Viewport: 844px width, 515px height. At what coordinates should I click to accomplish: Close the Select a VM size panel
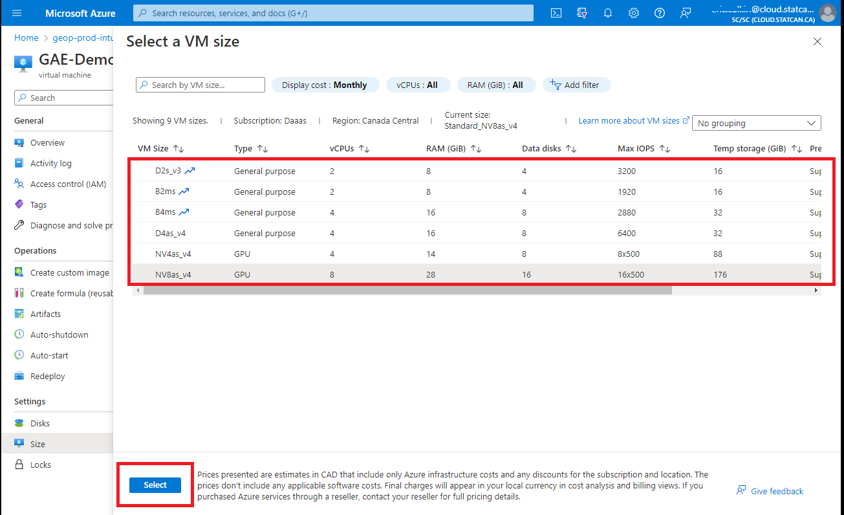(x=817, y=41)
